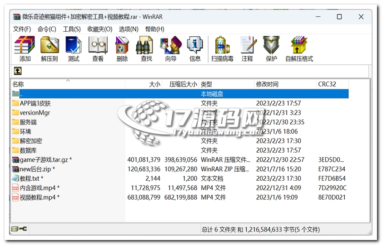Click the 扫描病毒 (Virus Scan) icon

coord(222,49)
